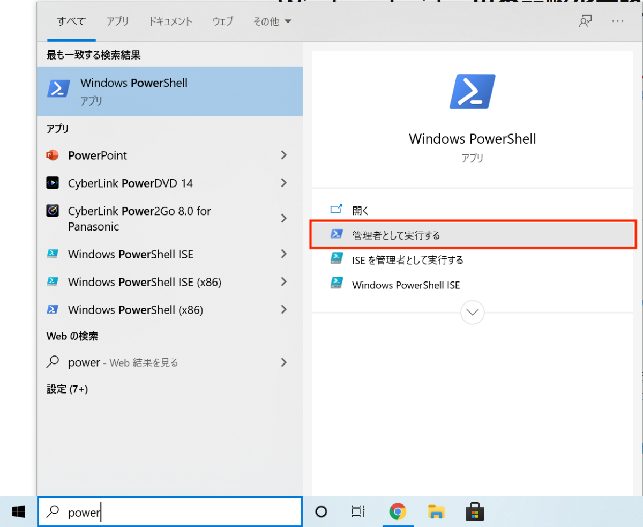
Task: Click the CyberLink PowerDVD 14 icon
Action: (53, 183)
